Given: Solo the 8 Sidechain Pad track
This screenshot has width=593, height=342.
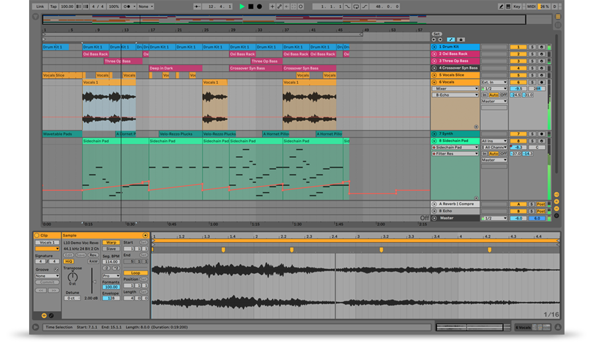Looking at the screenshot, I should coord(532,141).
